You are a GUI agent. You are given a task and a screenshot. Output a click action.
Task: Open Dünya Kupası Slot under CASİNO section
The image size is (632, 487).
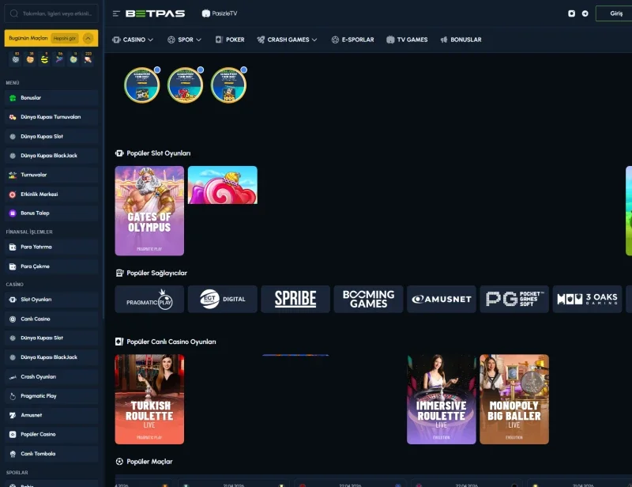(x=51, y=338)
